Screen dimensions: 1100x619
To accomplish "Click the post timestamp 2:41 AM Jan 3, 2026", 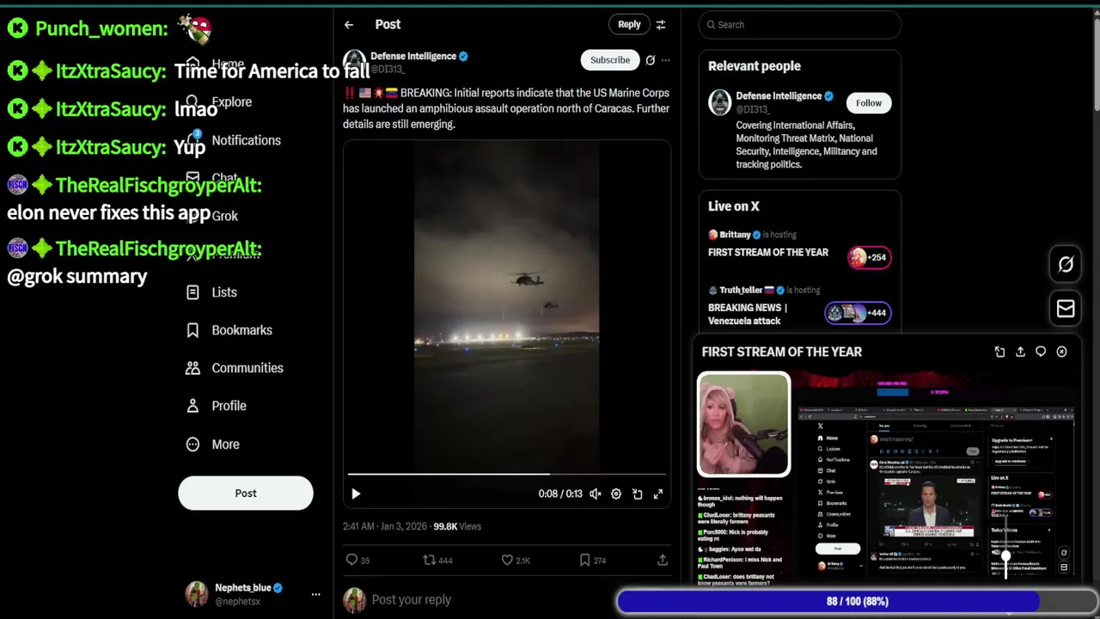I will tap(384, 526).
